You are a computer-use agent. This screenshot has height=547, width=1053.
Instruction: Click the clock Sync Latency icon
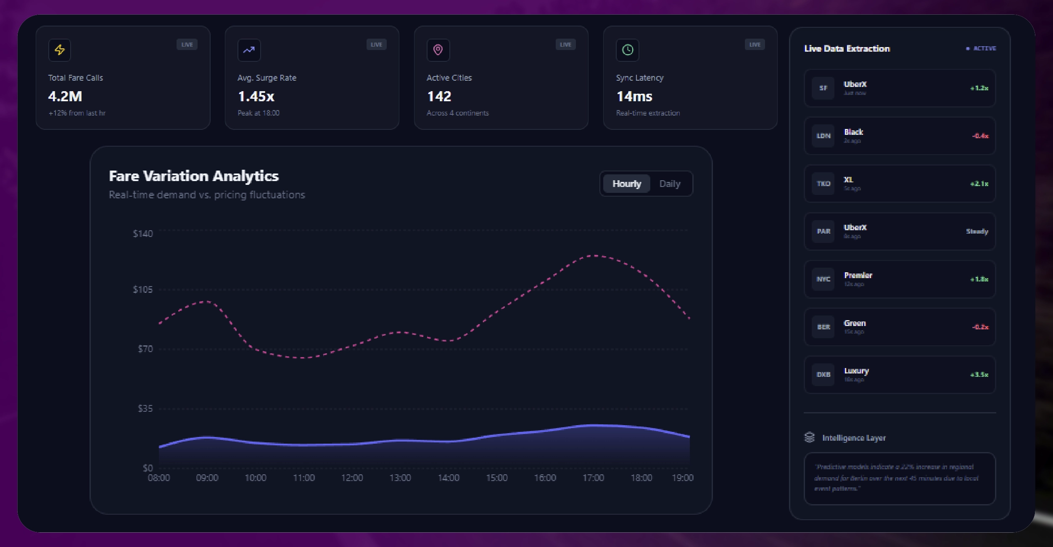pos(627,50)
